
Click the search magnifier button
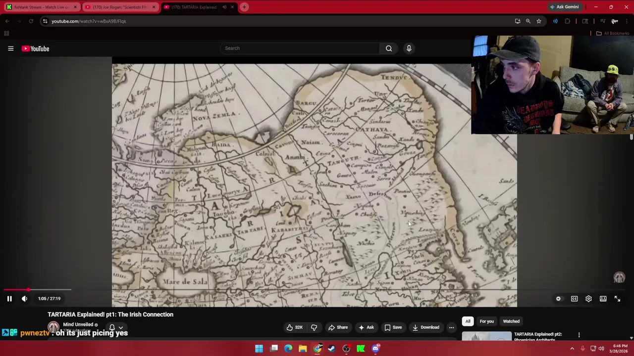[389, 48]
